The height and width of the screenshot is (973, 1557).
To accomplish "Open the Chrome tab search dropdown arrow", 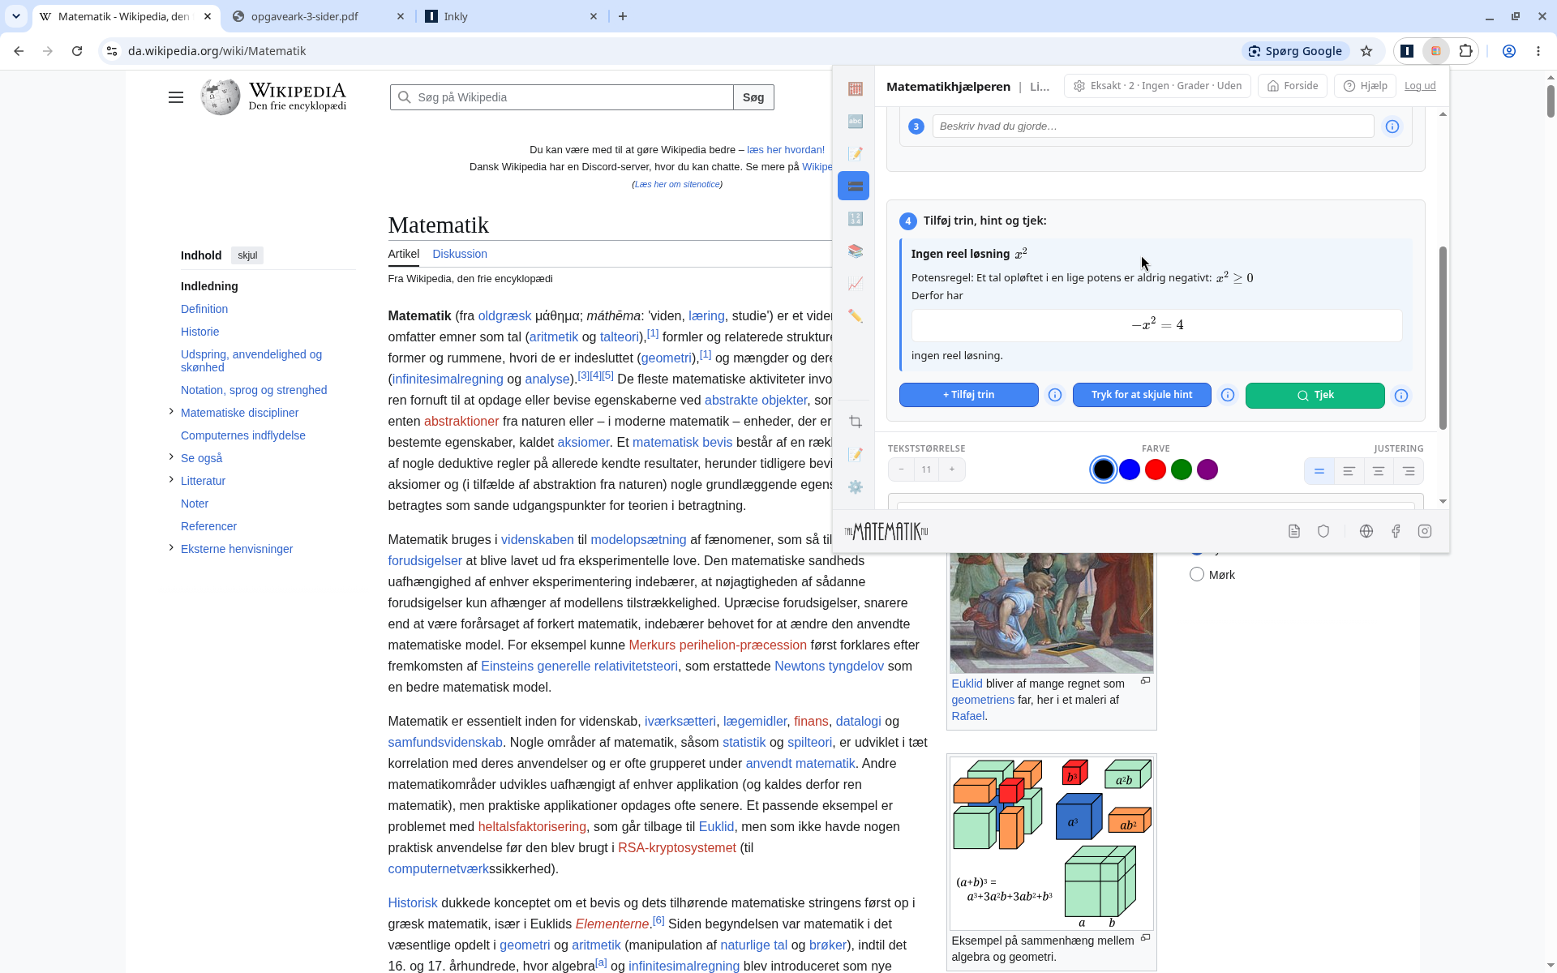I will [x=16, y=16].
